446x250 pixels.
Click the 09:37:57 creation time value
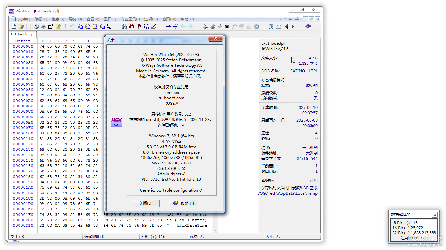click(310, 113)
